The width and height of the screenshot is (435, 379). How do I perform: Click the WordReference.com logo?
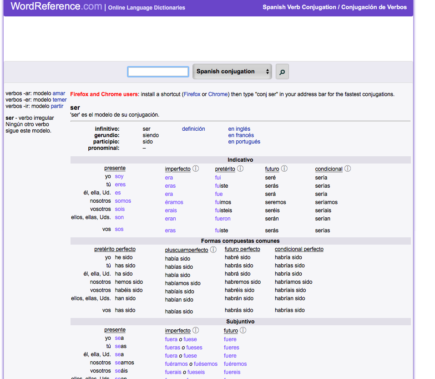(56, 6)
